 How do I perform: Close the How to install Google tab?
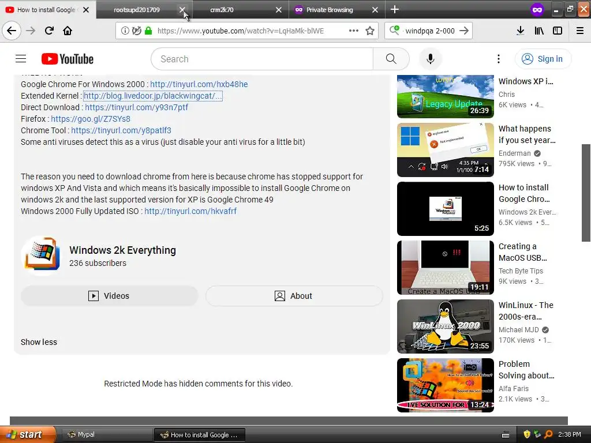(x=86, y=10)
